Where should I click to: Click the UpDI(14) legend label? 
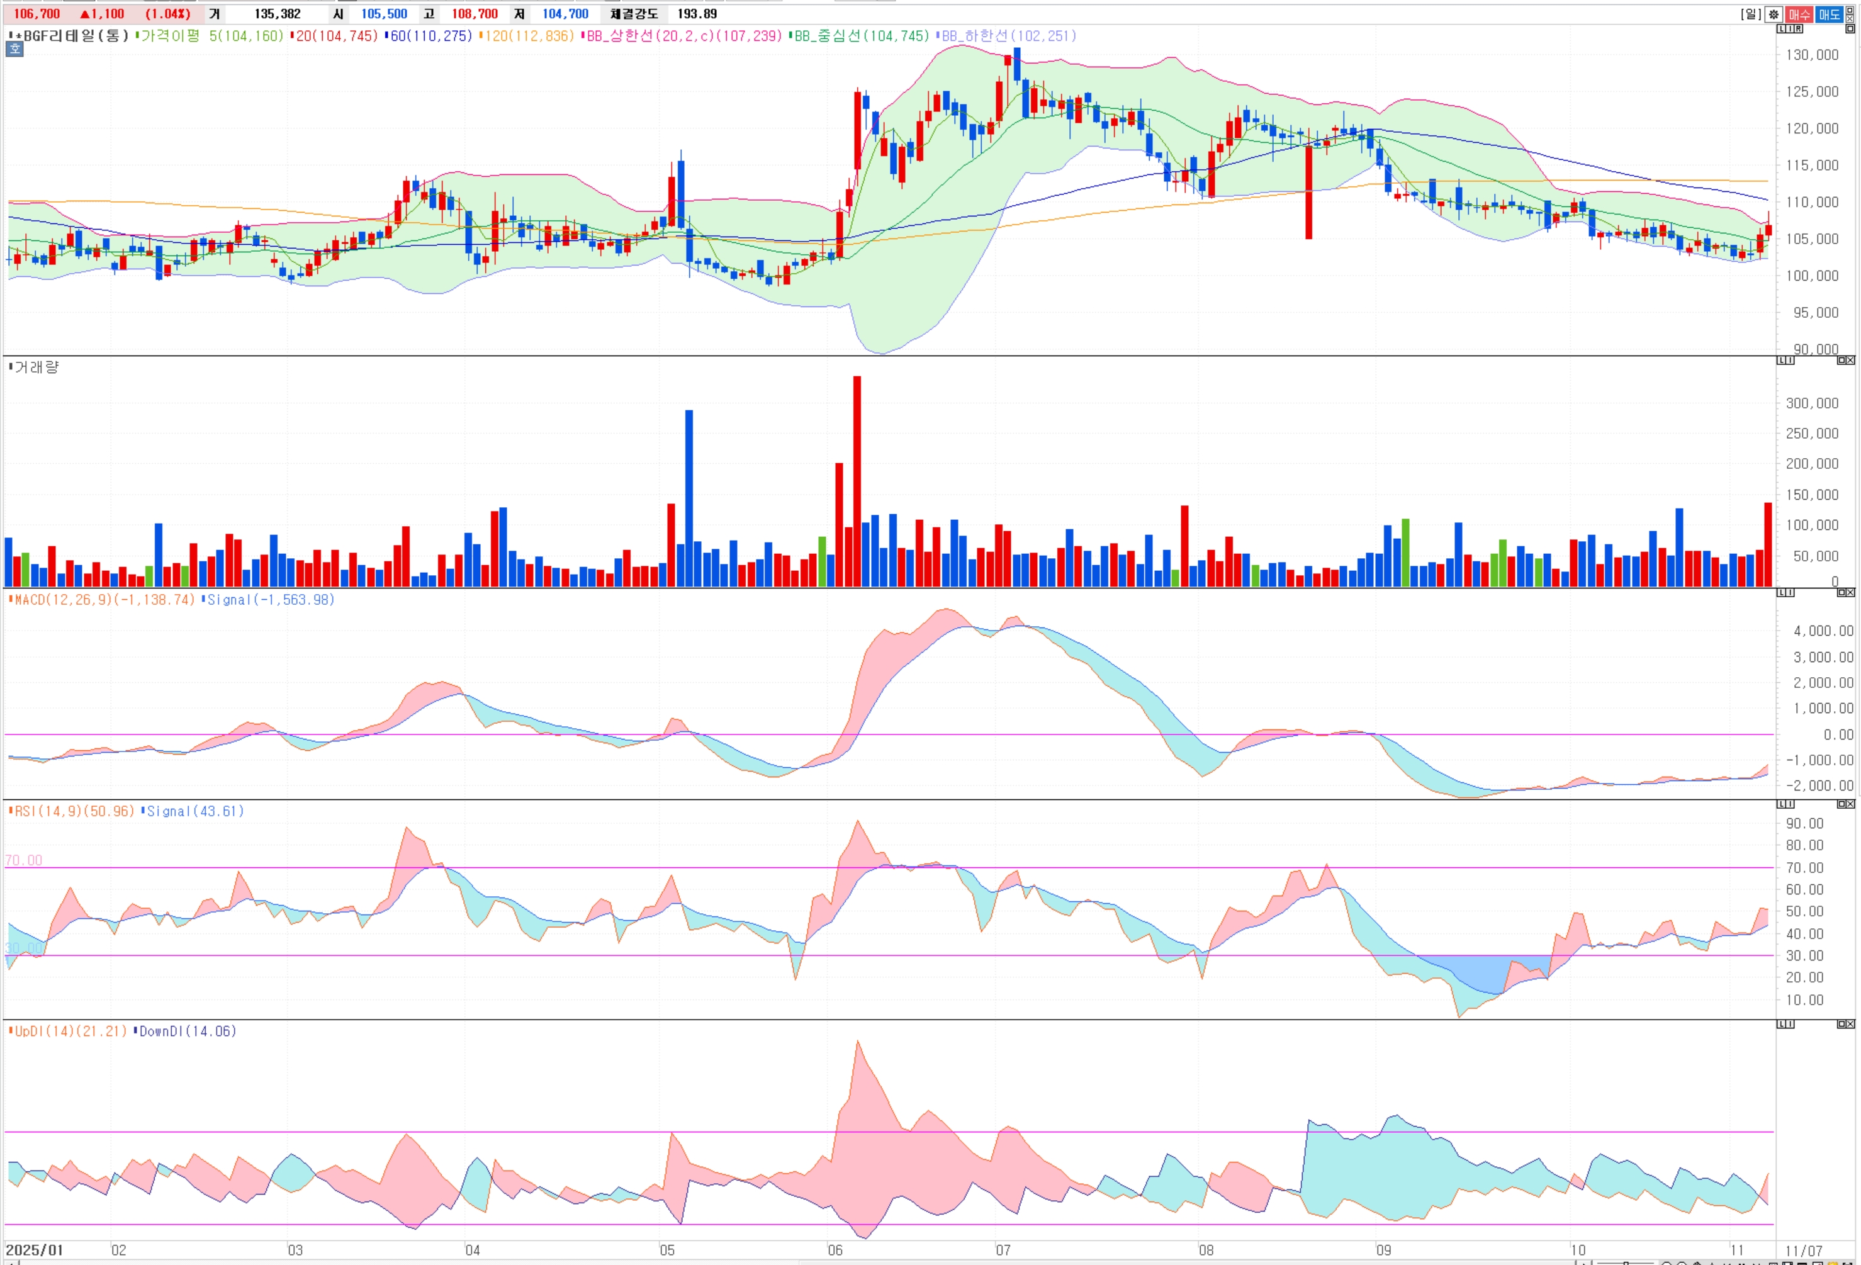point(44,1032)
